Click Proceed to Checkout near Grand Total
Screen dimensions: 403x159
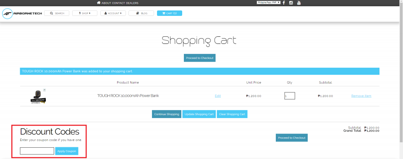pyautogui.click(x=292, y=138)
